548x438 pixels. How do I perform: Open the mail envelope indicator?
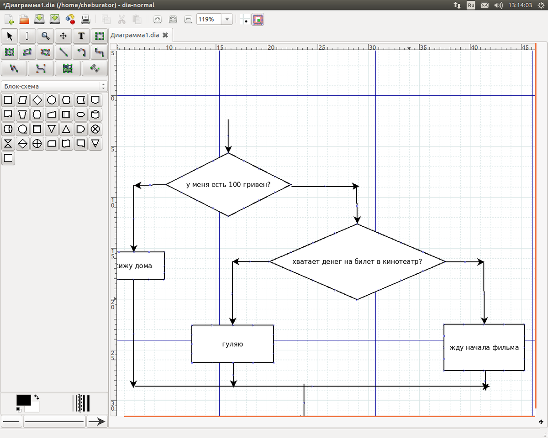485,5
